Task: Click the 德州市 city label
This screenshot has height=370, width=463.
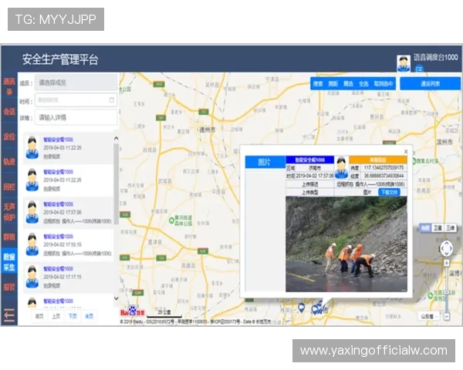Action: pos(208,129)
